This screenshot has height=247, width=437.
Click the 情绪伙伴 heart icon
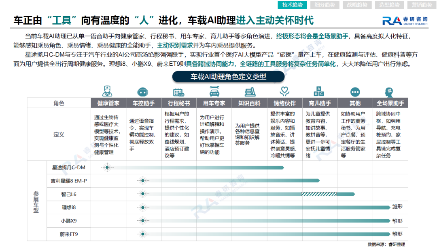click(284, 91)
